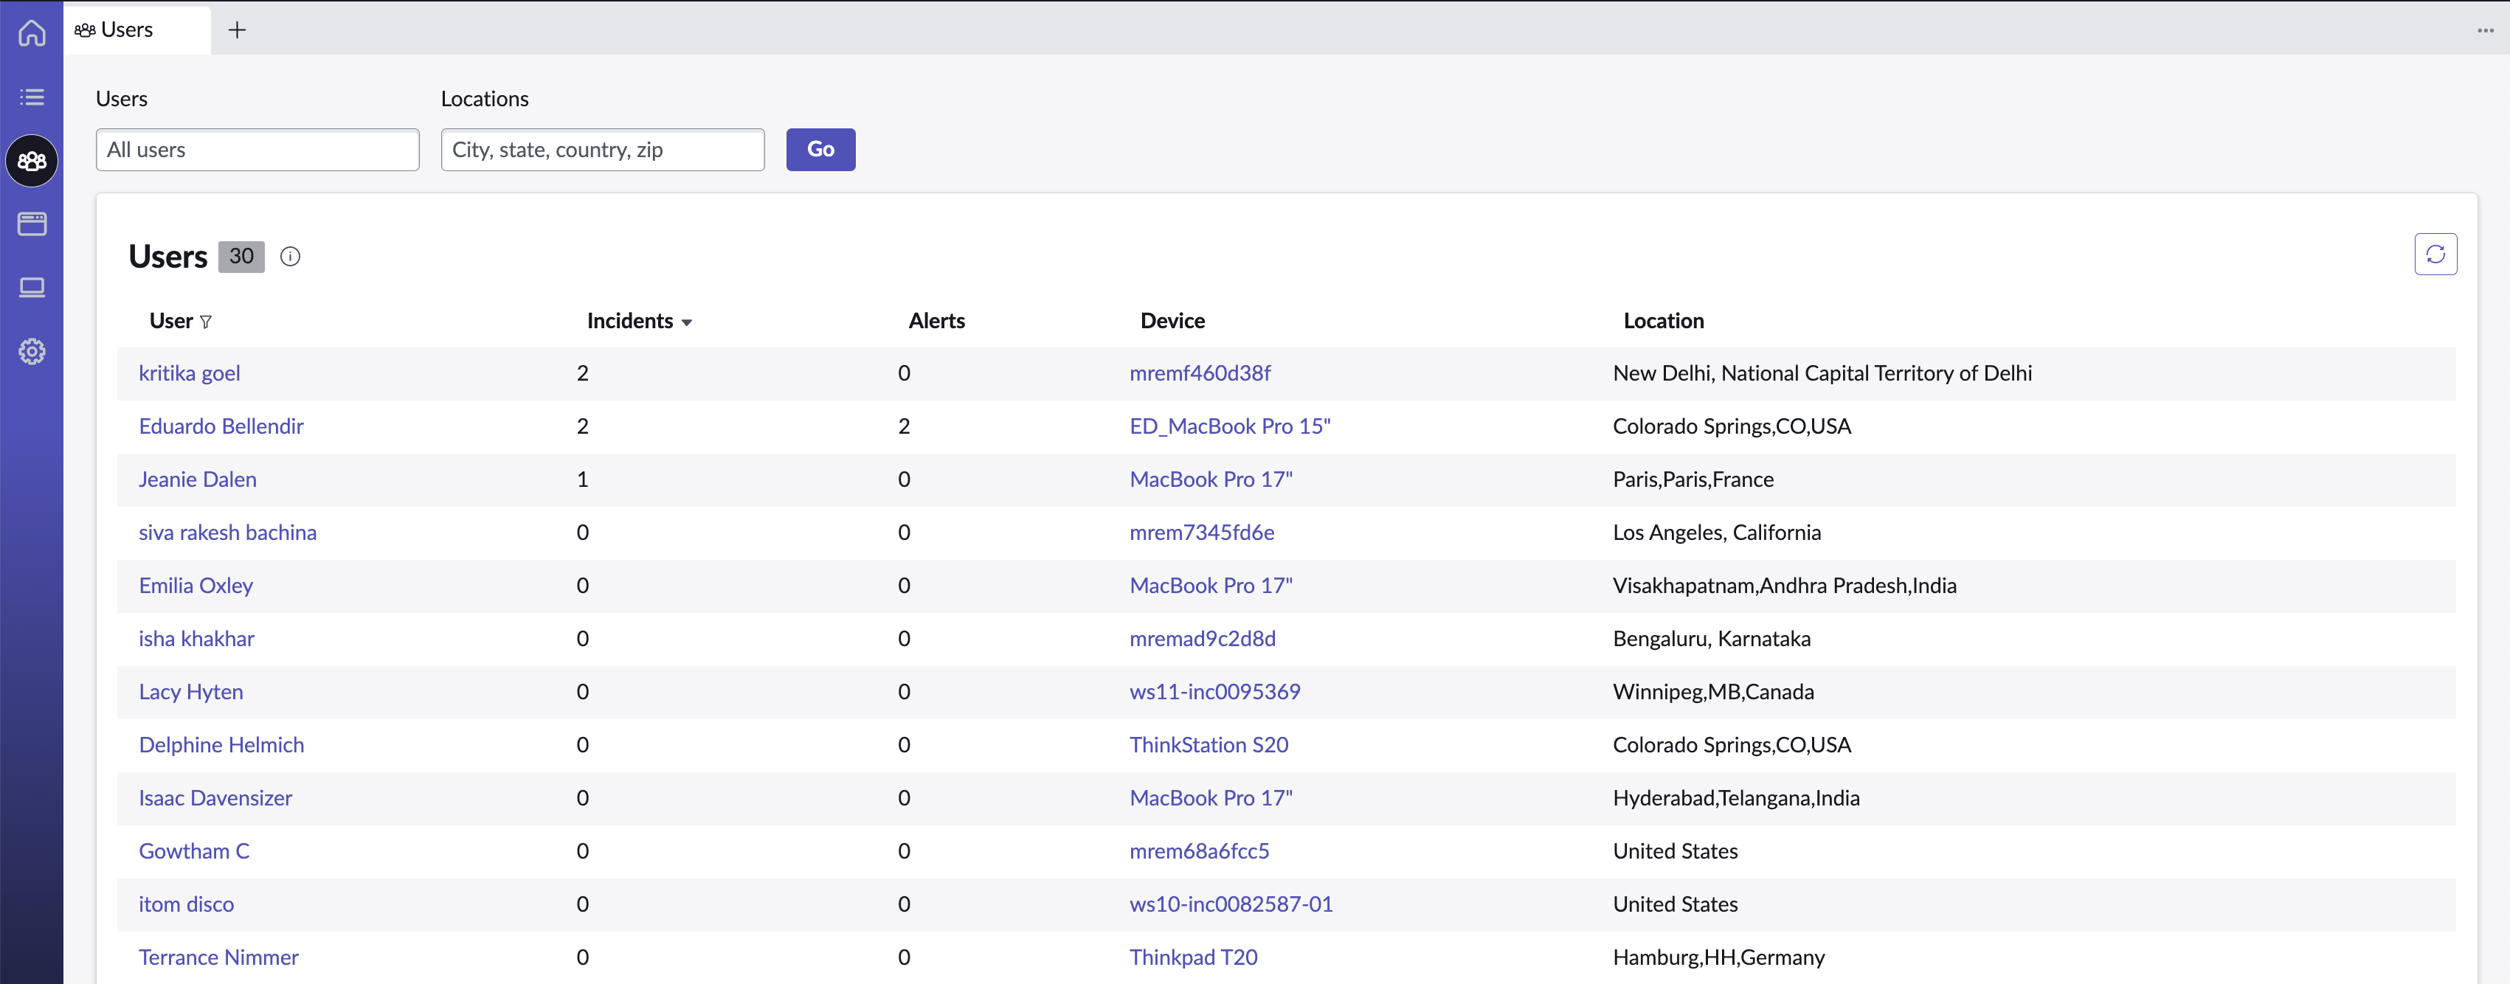Click the Location column header
Image resolution: width=2510 pixels, height=984 pixels.
click(1663, 321)
